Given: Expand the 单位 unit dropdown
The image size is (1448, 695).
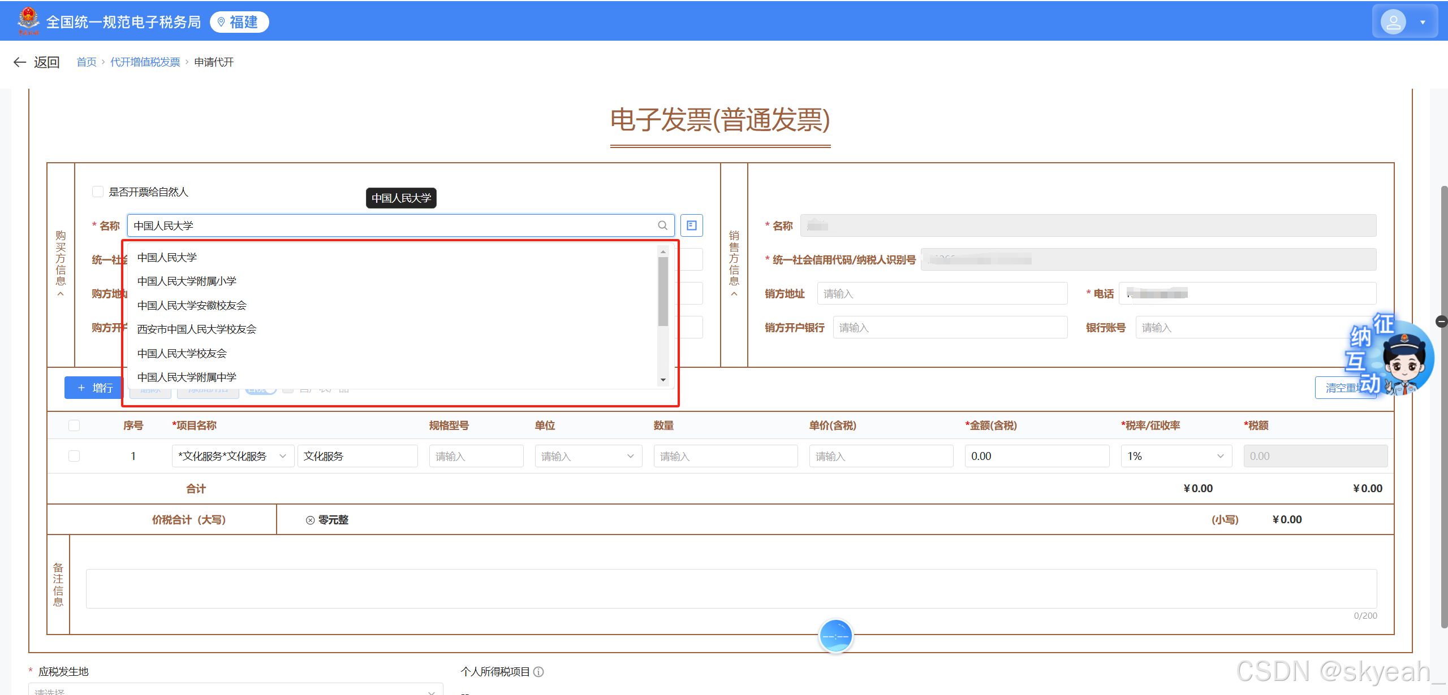Looking at the screenshot, I should click(x=588, y=456).
